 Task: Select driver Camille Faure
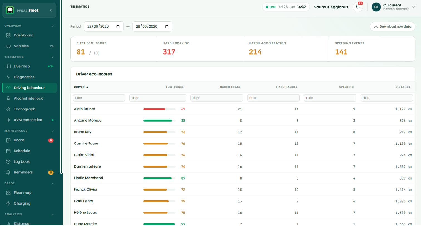click(86, 144)
